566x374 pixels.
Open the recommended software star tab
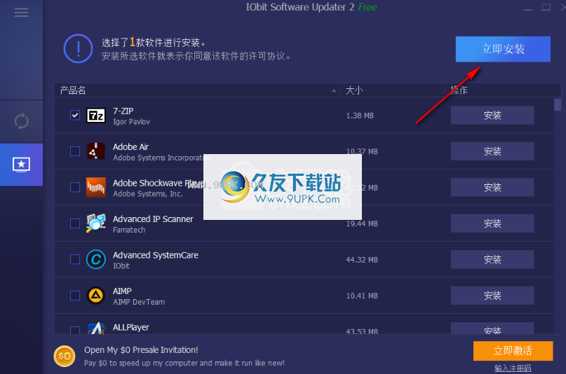(21, 165)
